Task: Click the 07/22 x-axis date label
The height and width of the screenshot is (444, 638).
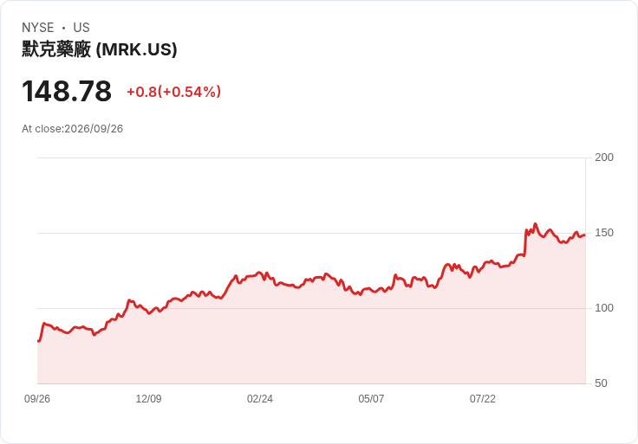Action: (x=483, y=399)
